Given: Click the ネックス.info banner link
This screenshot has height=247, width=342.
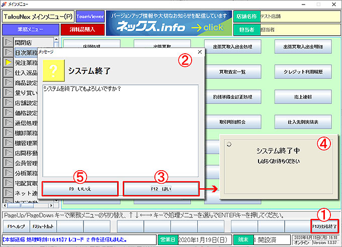Looking at the screenshot, I should pos(169,23).
